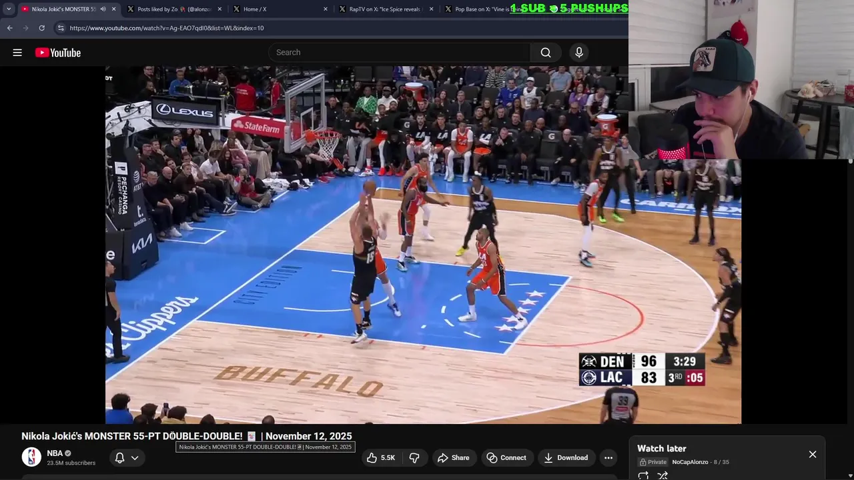854x480 pixels.
Task: Like the video with 5.5K likes
Action: tap(381, 458)
